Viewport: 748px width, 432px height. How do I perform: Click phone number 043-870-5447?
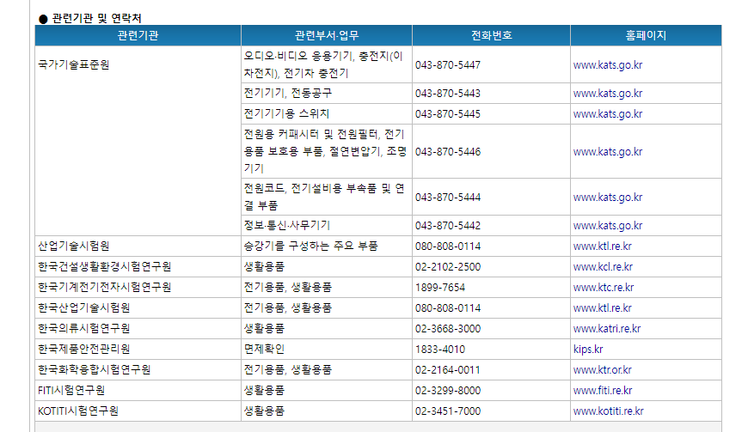(447, 64)
